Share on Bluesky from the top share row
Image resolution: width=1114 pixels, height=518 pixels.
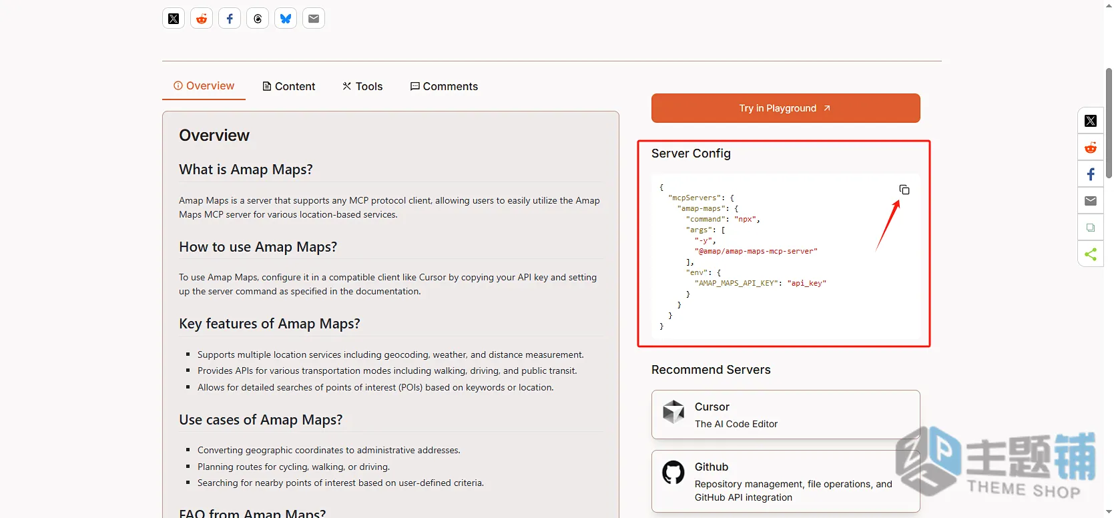point(286,19)
